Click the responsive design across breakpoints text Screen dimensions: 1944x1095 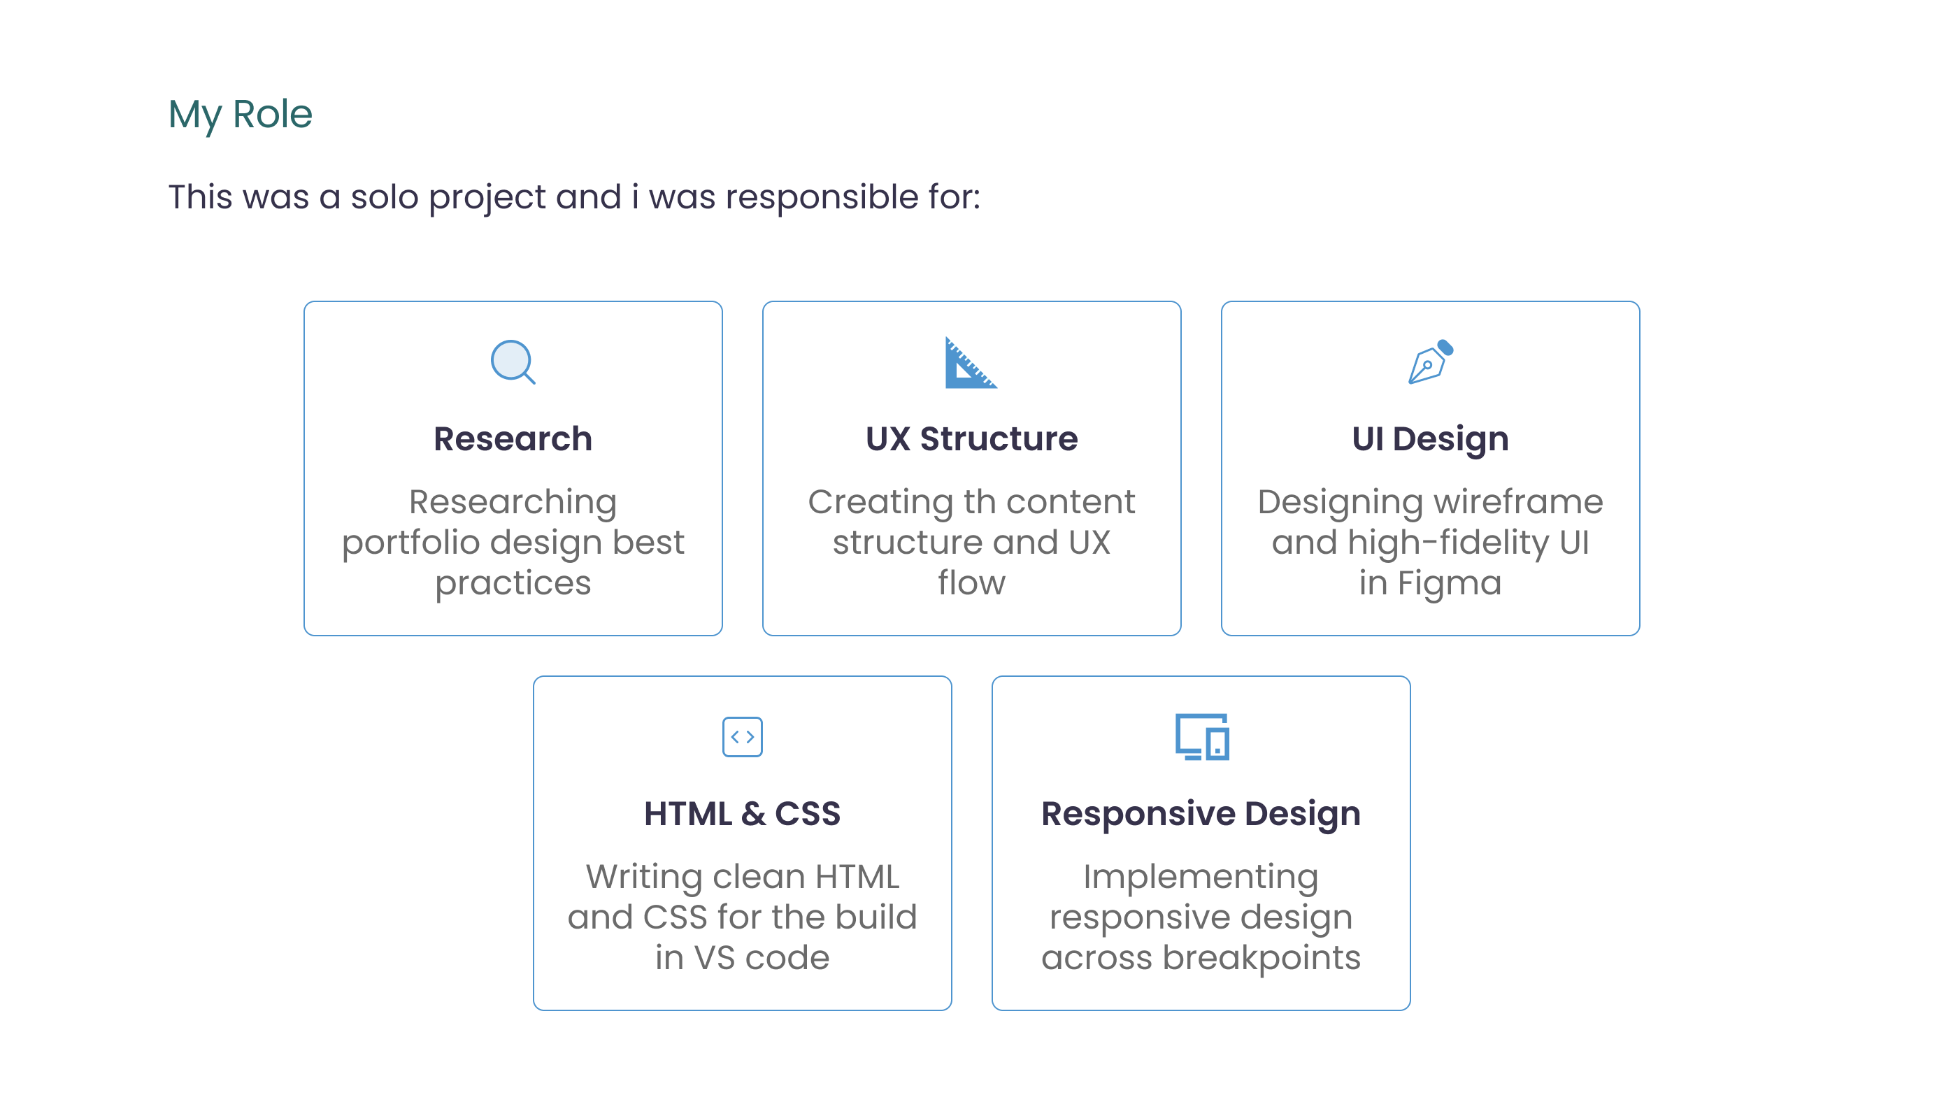(1201, 916)
